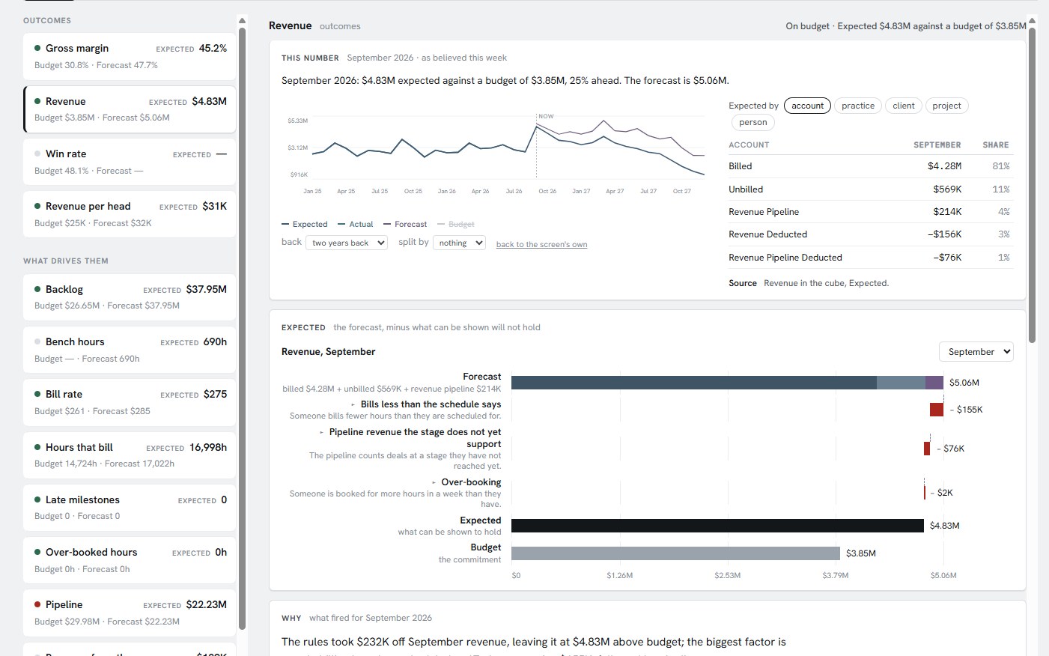Click the main panel scrollbar
This screenshot has width=1049, height=656.
[1033, 185]
